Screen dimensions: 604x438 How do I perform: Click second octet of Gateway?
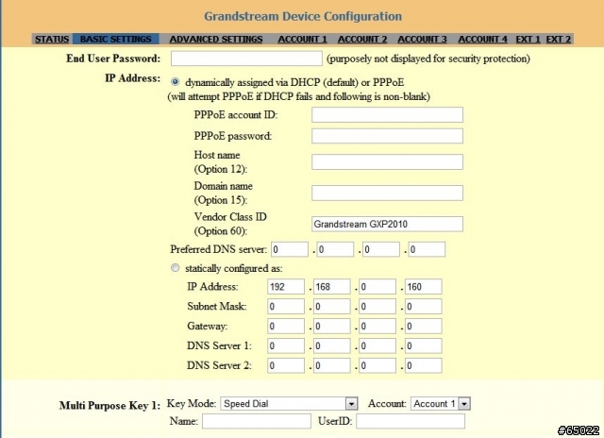[331, 327]
